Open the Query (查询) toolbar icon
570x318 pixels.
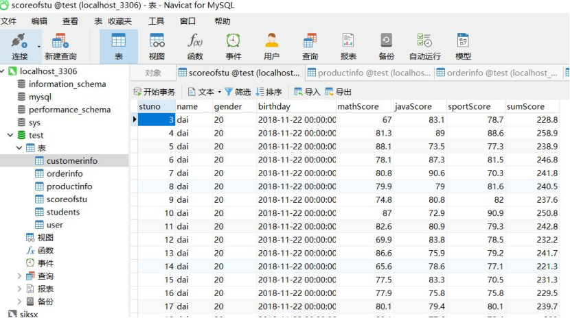point(310,47)
